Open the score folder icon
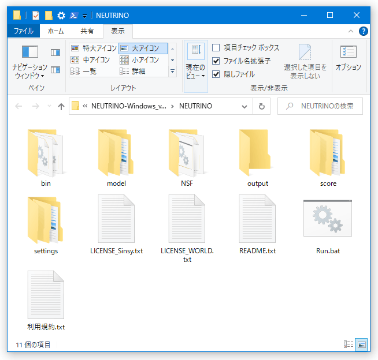378x360 pixels. [328, 153]
